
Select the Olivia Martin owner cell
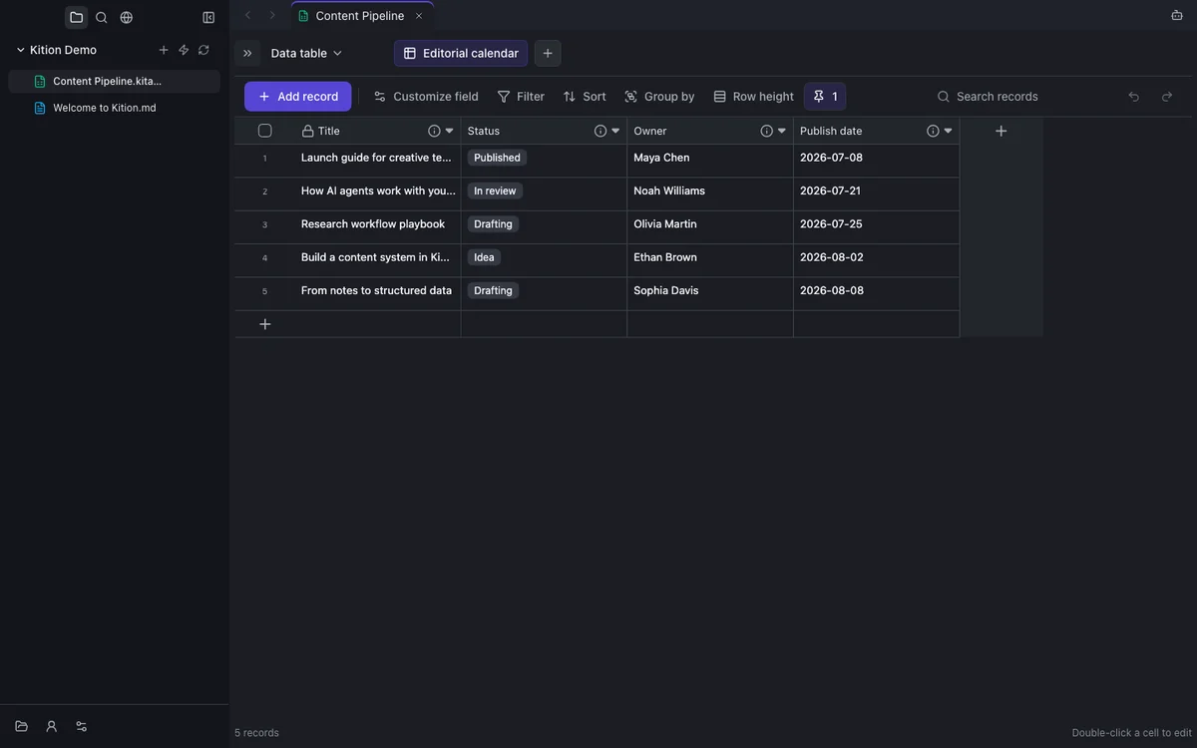click(710, 227)
